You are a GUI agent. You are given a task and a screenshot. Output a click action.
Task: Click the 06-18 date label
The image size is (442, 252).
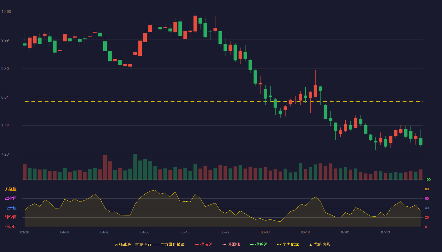click(x=305, y=232)
